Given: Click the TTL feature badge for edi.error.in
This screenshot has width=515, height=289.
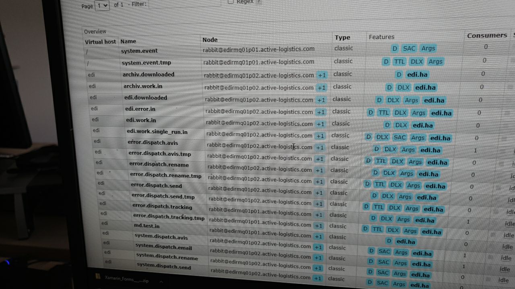Looking at the screenshot, I should [x=383, y=113].
